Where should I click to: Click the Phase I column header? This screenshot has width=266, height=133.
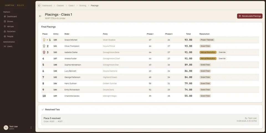point(150,34)
